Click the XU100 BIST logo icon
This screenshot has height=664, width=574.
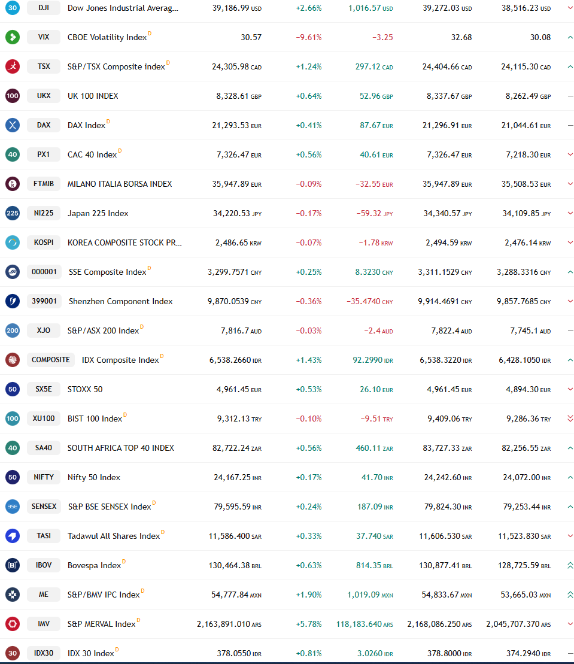pos(13,419)
